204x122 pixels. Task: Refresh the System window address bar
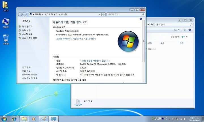coord(103,14)
